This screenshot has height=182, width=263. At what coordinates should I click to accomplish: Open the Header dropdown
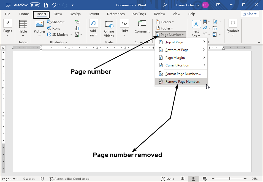coord(165,22)
